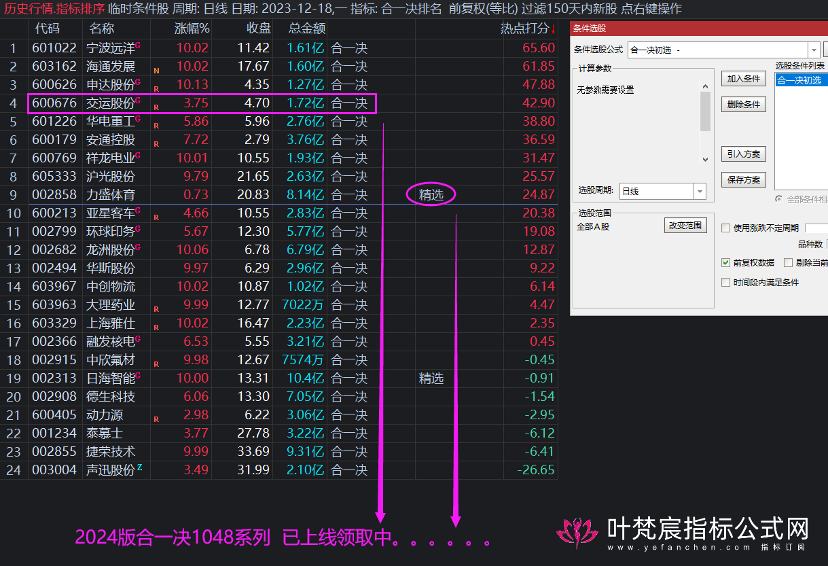Click amount 7022万 cell
828x566 pixels.
point(303,305)
